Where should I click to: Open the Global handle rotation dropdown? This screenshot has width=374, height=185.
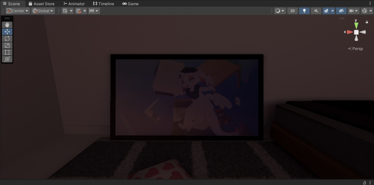(43, 11)
